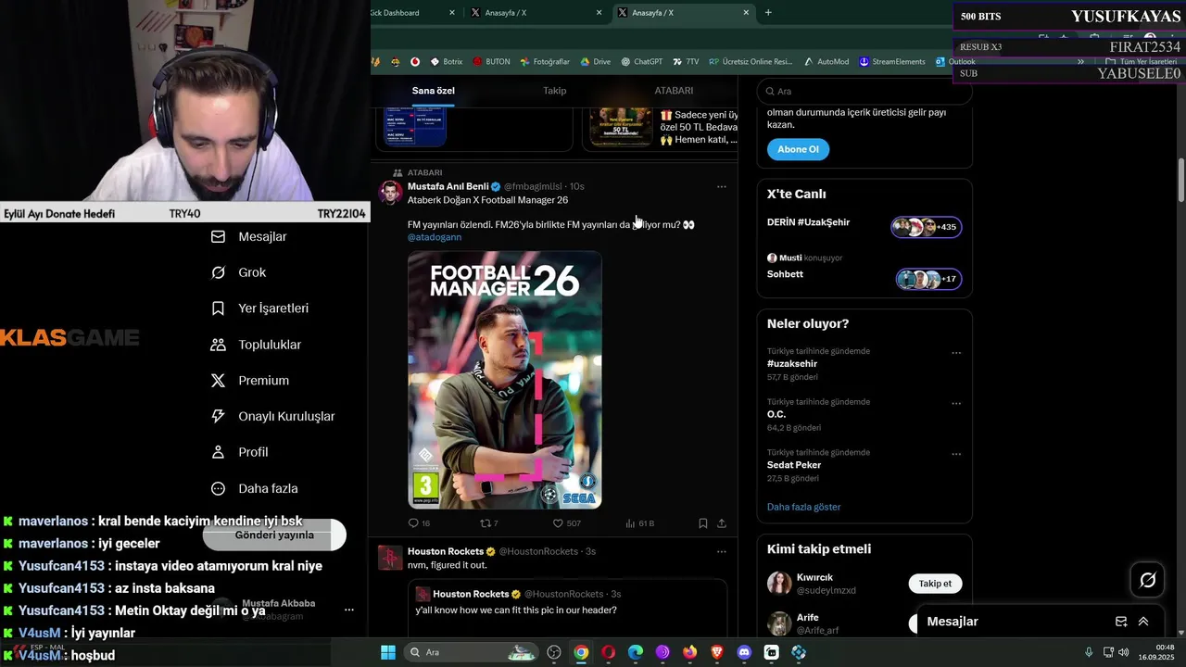Switch to the Sana özel tab

click(x=433, y=91)
